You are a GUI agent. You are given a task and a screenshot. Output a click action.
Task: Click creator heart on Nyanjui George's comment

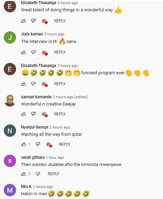pos(49,145)
